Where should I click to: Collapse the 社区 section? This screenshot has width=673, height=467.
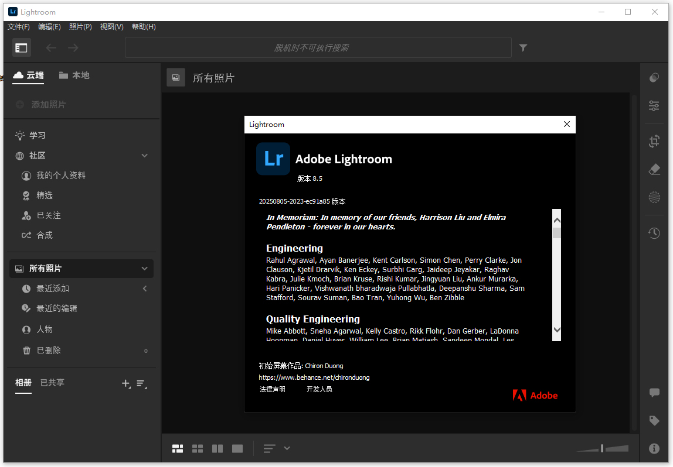(x=144, y=155)
